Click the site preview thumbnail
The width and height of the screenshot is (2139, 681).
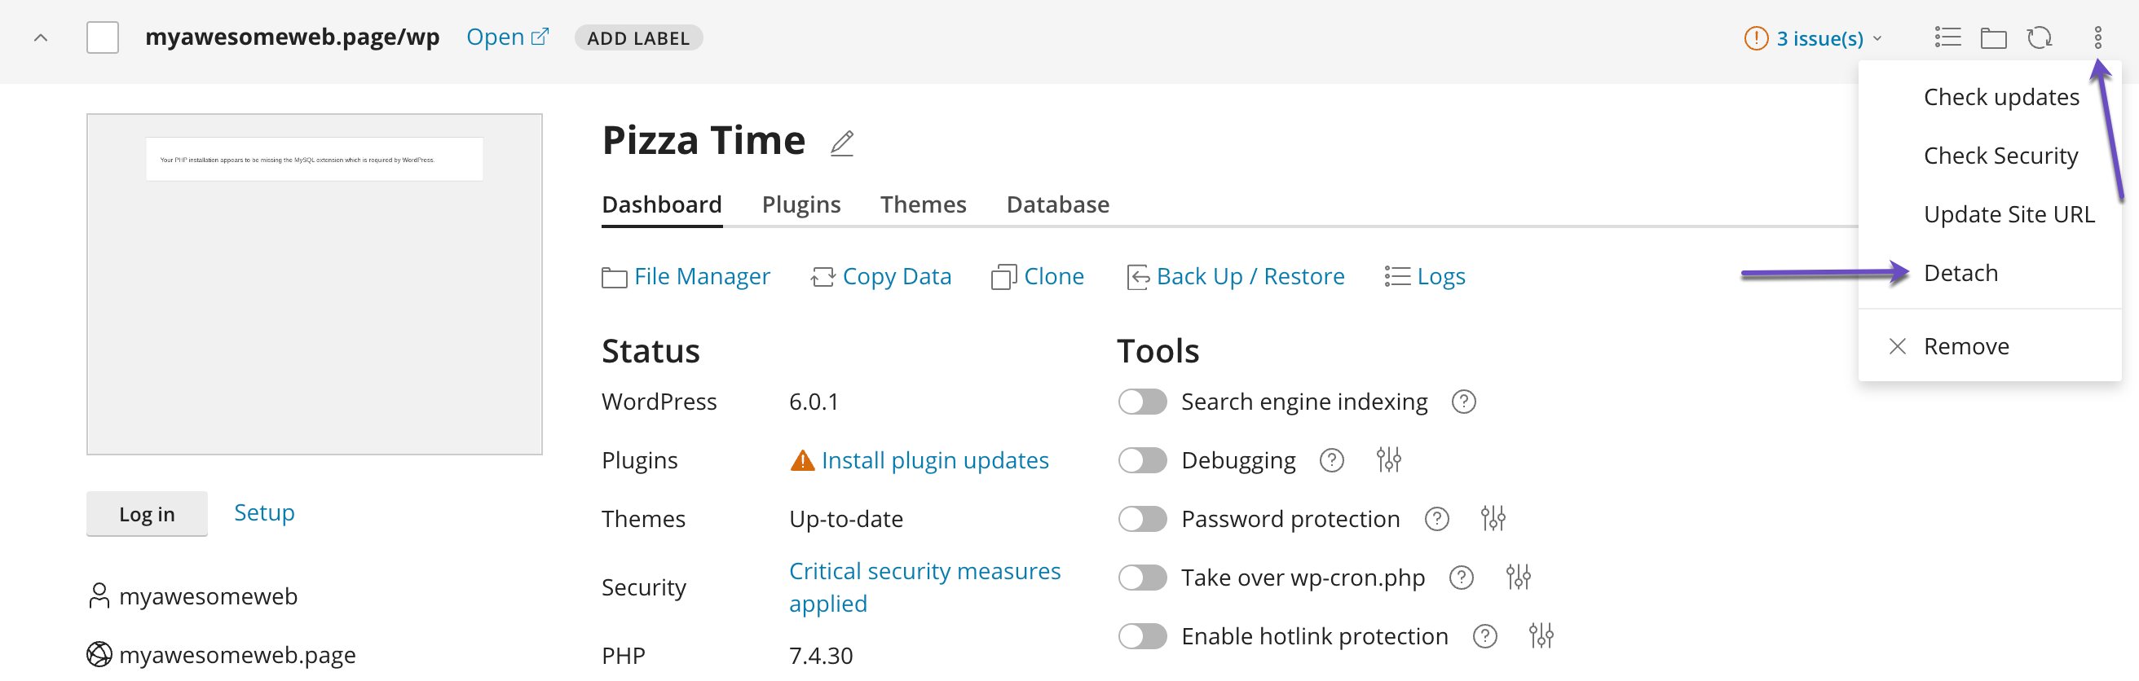(x=314, y=283)
